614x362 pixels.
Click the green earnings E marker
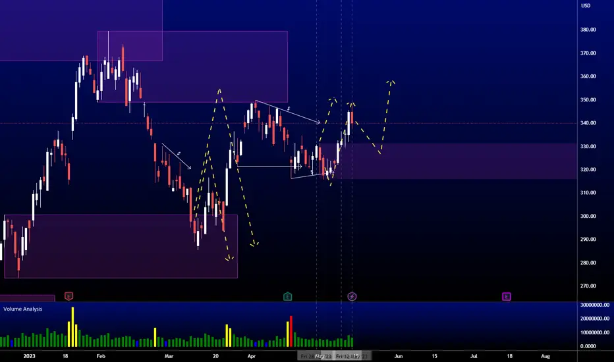pos(287,296)
